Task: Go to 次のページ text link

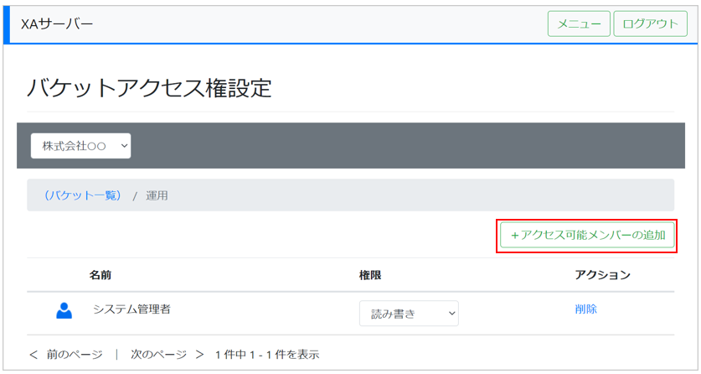Action: pos(157,355)
